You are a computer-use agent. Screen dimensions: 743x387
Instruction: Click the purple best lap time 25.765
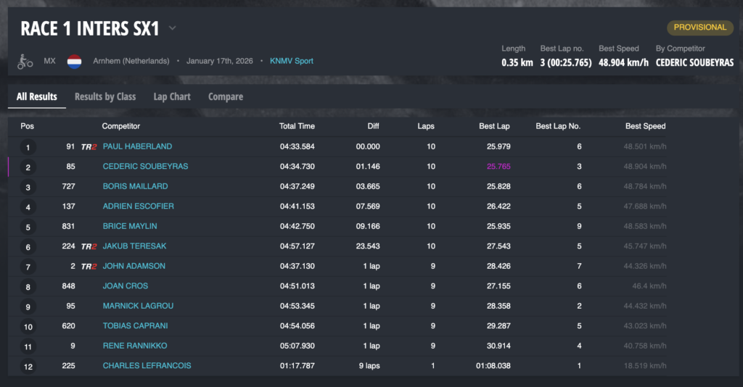coord(498,167)
